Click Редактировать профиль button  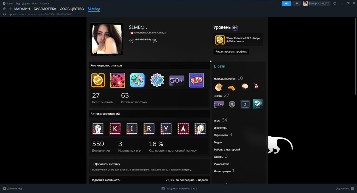coord(231,51)
